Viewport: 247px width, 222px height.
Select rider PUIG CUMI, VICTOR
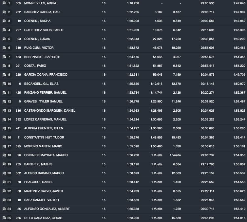point(39,48)
